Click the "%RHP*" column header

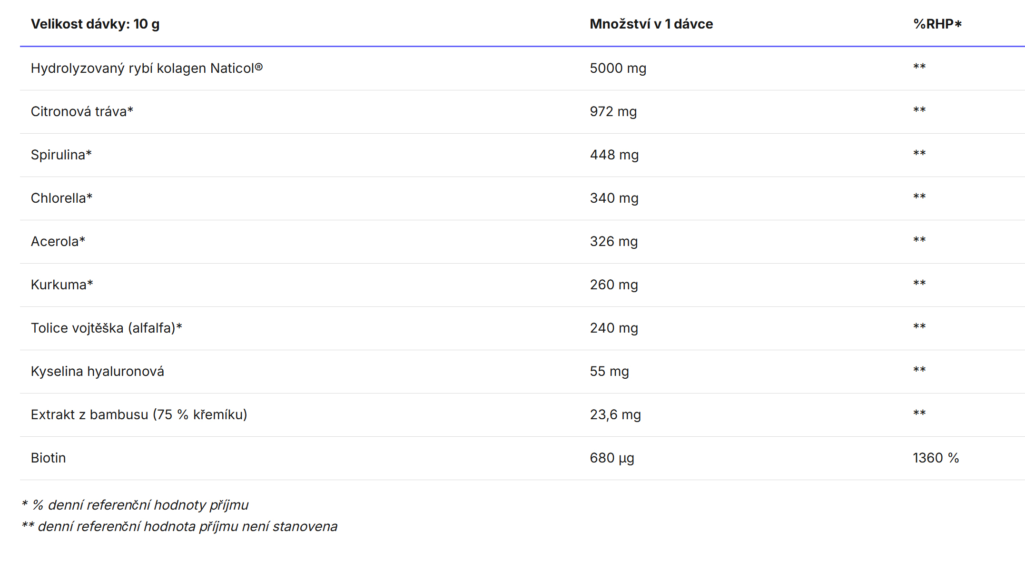point(937,24)
